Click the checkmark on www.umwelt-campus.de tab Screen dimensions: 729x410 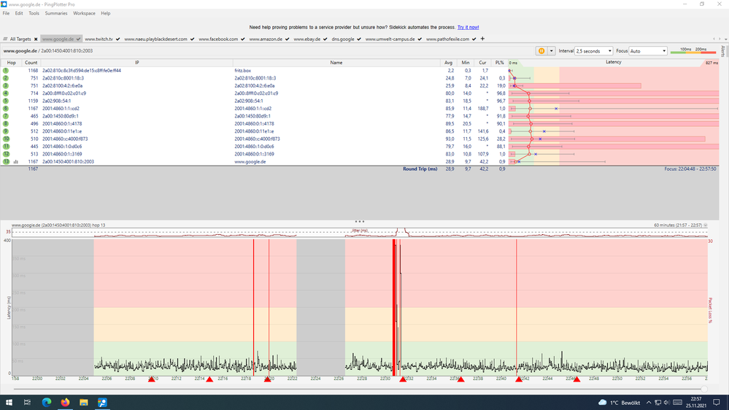tap(420, 39)
